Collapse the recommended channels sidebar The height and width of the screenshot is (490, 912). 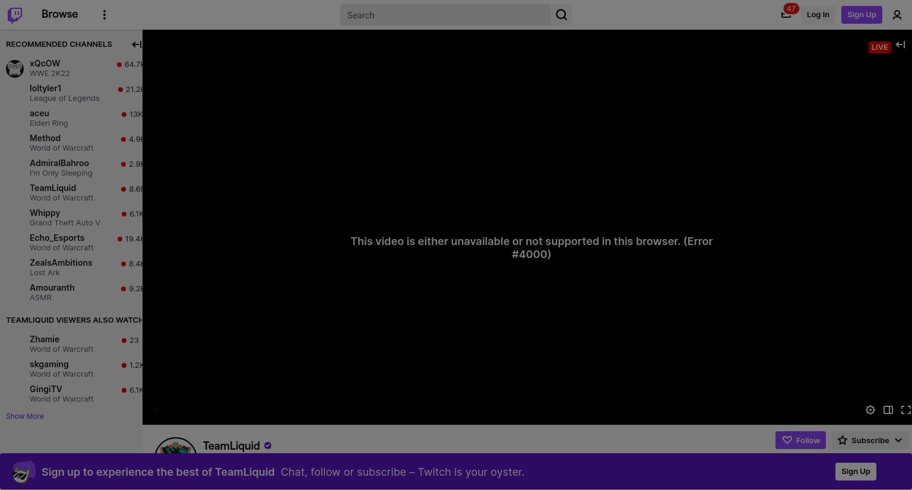pos(137,44)
